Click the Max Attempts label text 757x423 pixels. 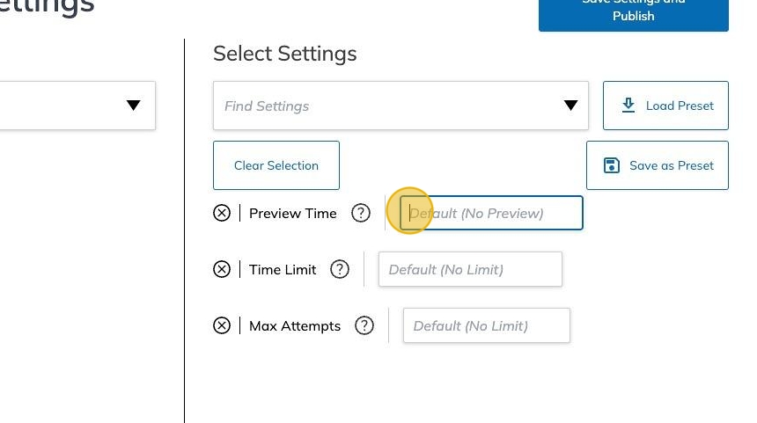pyautogui.click(x=295, y=326)
